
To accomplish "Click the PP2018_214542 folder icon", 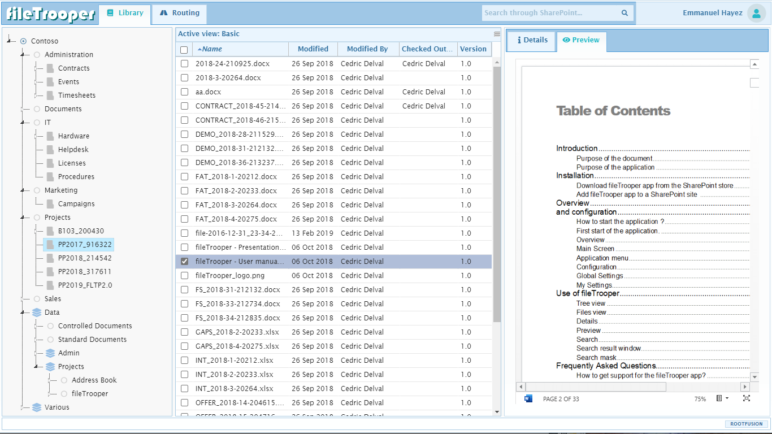I will coord(50,258).
